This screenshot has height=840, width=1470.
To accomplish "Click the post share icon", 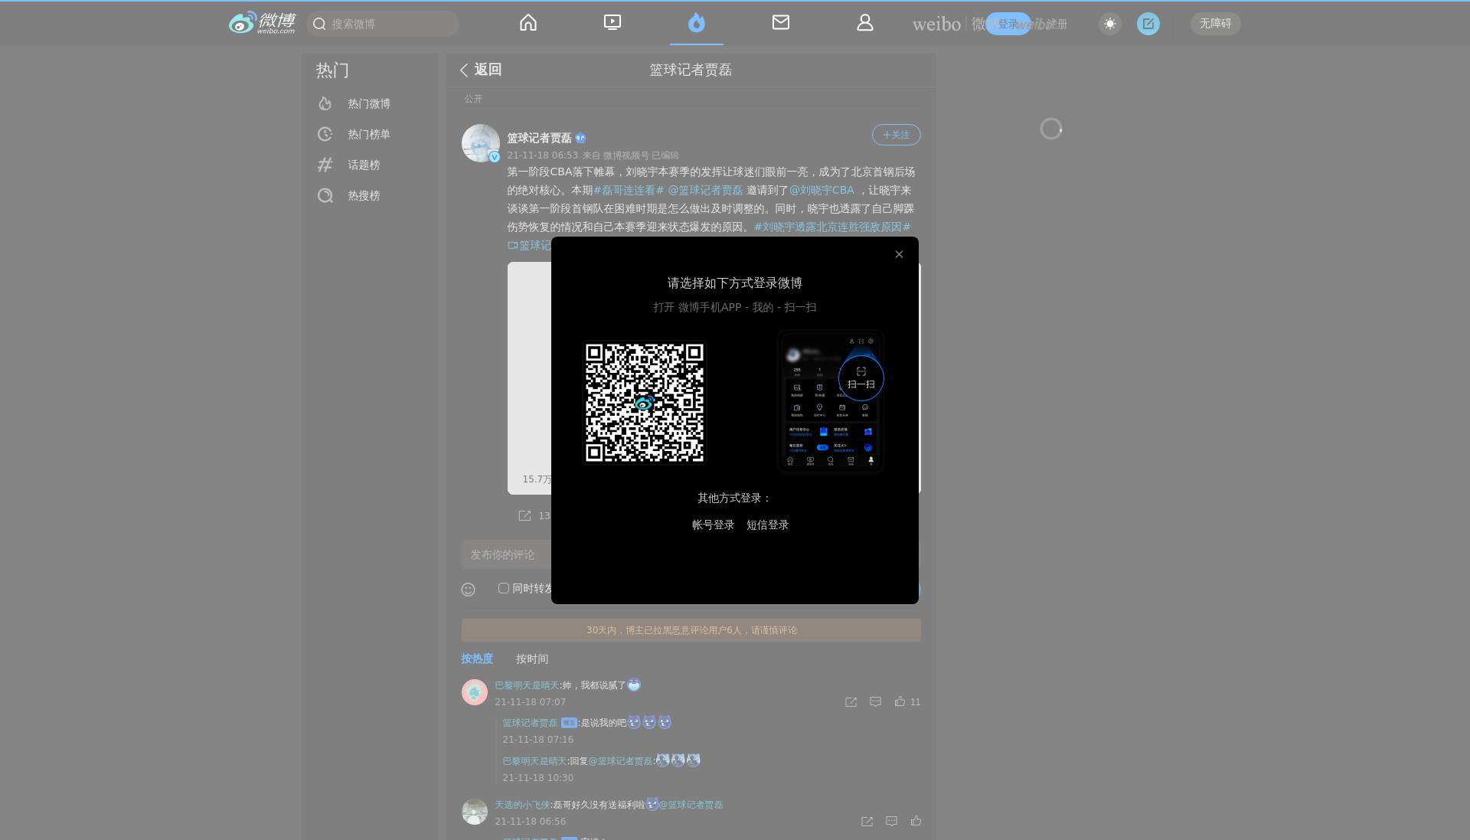I will pyautogui.click(x=524, y=515).
